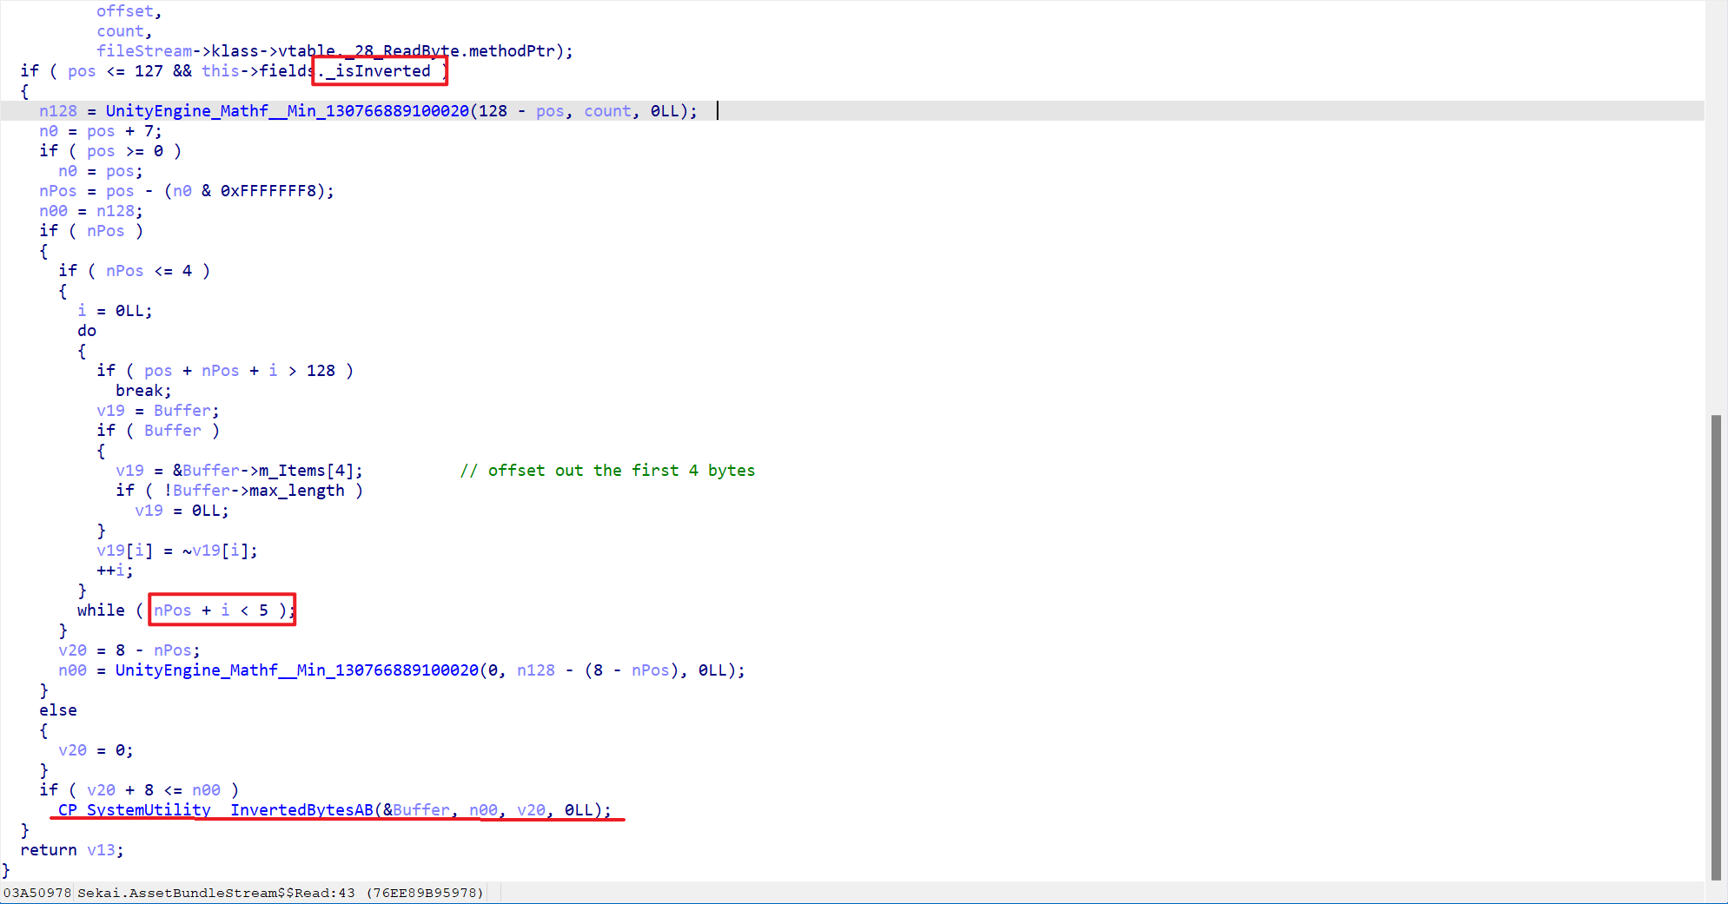Click the 'if ( pos + nPos + i > 128 )' line
This screenshot has width=1728, height=904.
225,371
